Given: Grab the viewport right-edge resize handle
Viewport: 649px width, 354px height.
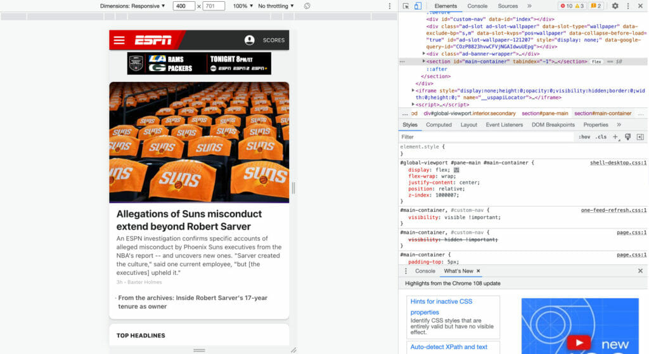Looking at the screenshot, I should [x=293, y=188].
